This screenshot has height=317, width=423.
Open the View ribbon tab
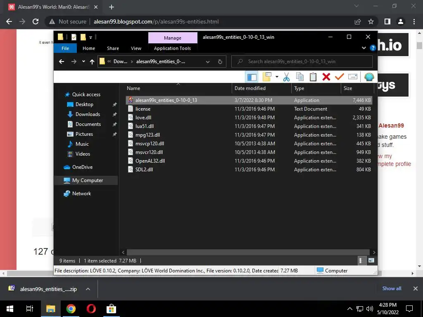point(136,48)
